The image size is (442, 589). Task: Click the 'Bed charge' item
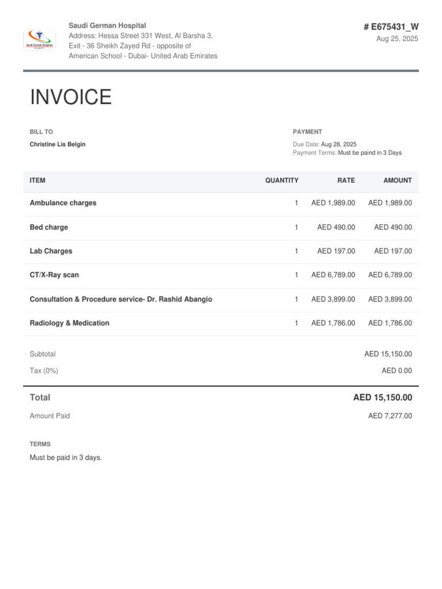[49, 227]
